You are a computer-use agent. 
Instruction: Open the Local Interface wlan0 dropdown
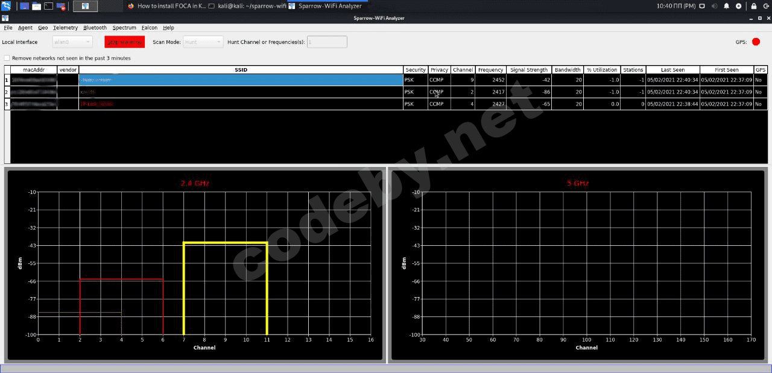tap(72, 42)
